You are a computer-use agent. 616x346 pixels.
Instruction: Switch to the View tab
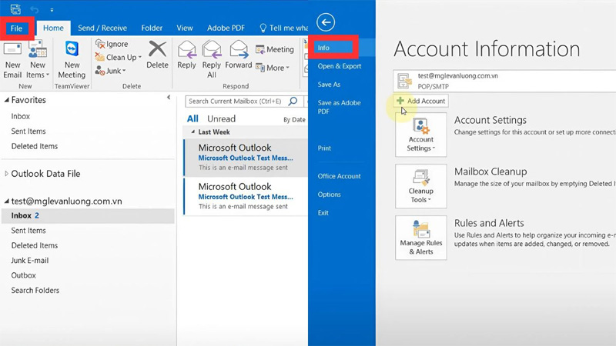point(185,28)
